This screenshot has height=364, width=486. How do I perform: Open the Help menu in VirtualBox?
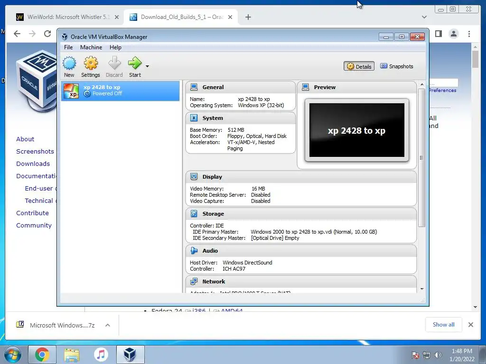(x=115, y=47)
